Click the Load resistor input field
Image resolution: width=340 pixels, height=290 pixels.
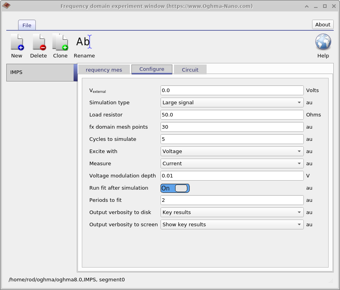pyautogui.click(x=232, y=115)
